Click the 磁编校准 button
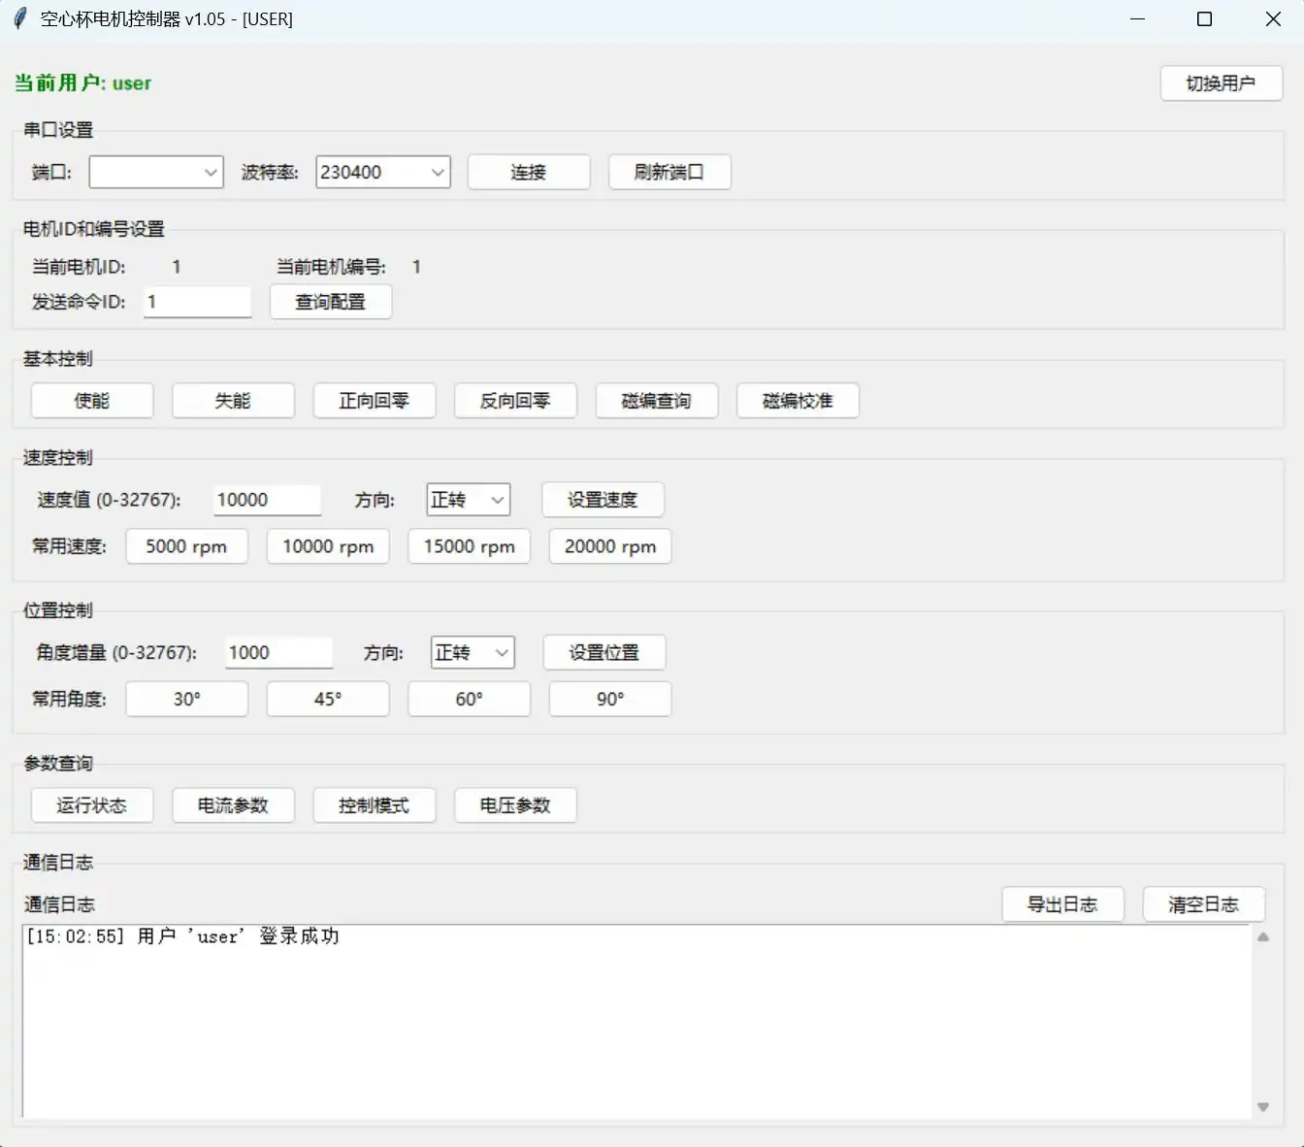 click(x=798, y=401)
